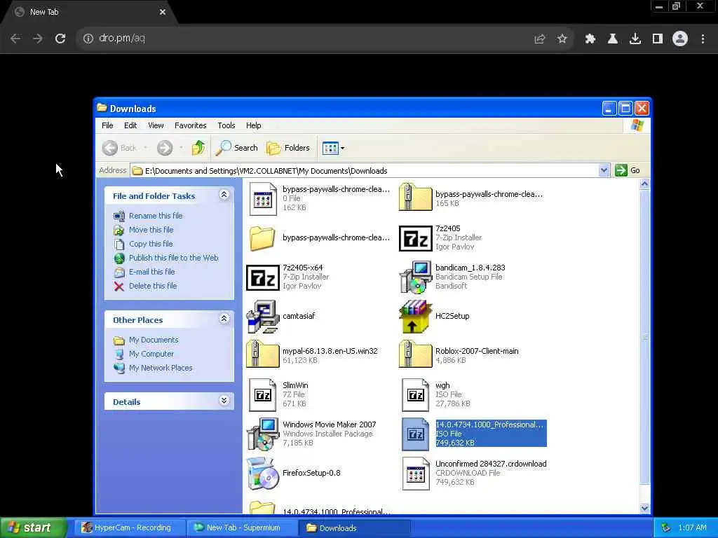Screen dimensions: 718x538
Task: Open the browser three-dot menu
Action: [703, 39]
